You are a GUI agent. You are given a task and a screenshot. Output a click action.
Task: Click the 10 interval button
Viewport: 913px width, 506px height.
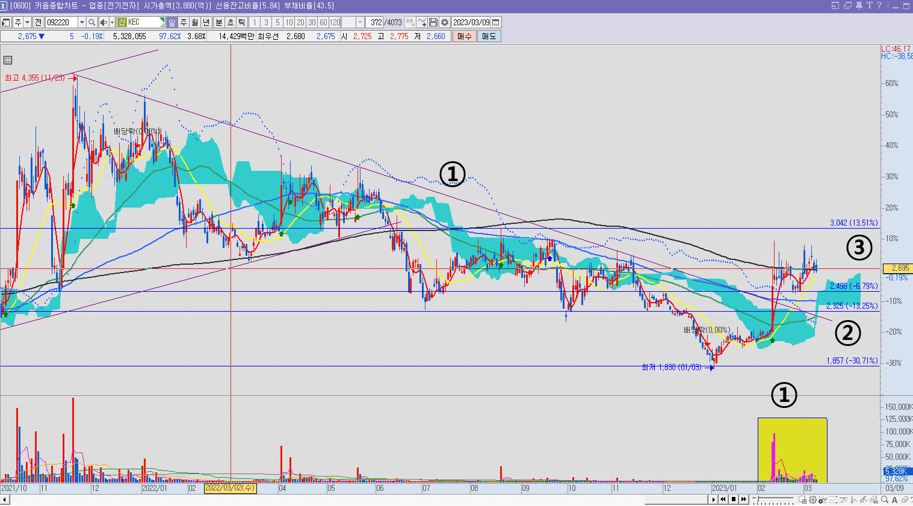coord(289,22)
